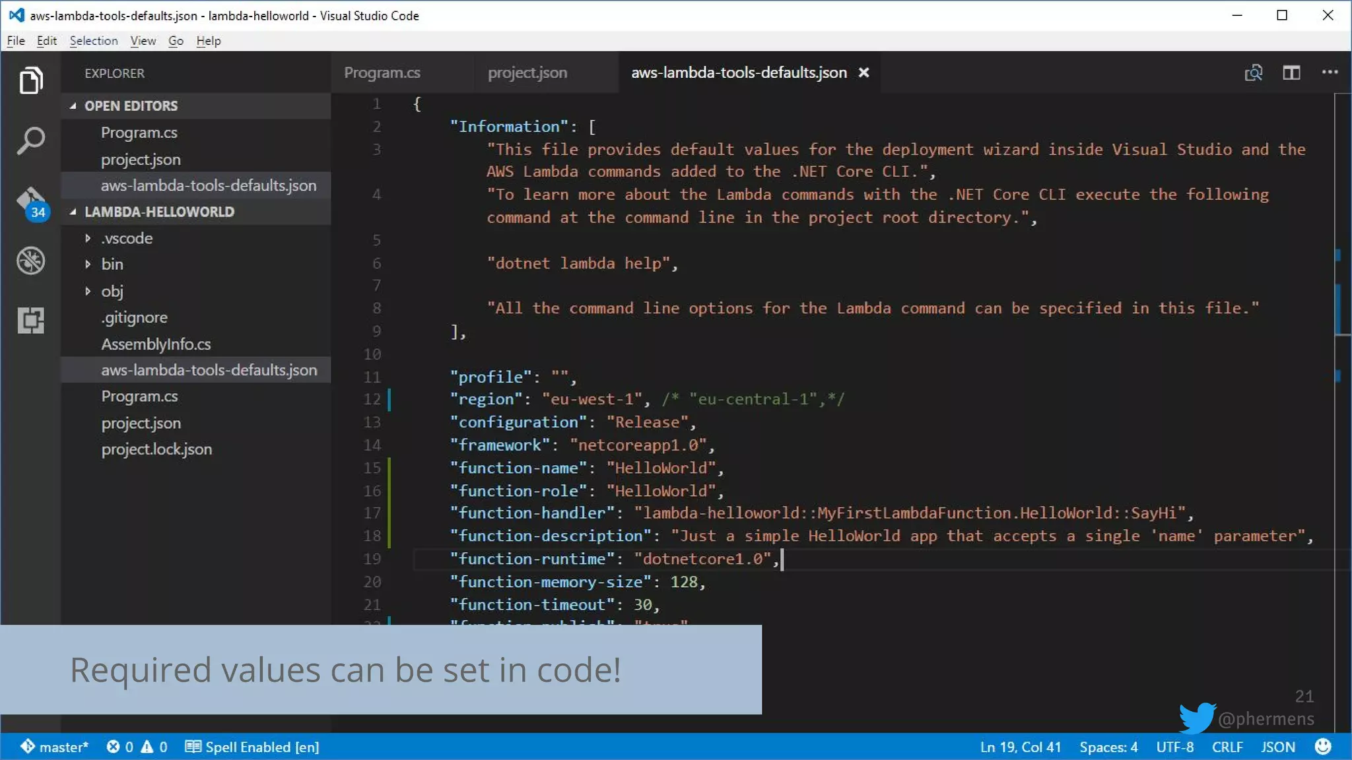The width and height of the screenshot is (1352, 760).
Task: Collapse the OPEN EDITORS section
Action: pyautogui.click(x=73, y=106)
